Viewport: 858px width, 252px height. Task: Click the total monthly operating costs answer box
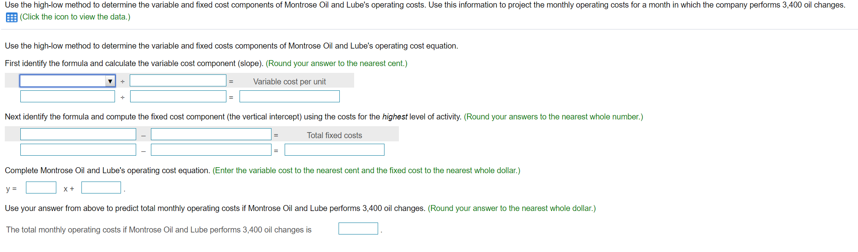[x=358, y=228]
